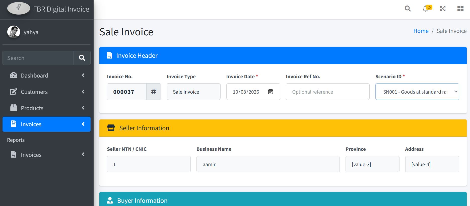
Task: Click the Address field showing [value-4]
Action: 432,164
